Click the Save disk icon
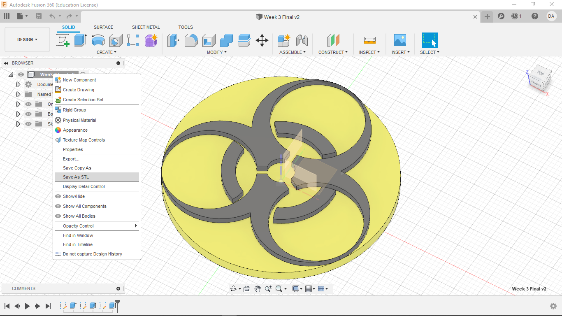This screenshot has height=316, width=562. coord(39,16)
